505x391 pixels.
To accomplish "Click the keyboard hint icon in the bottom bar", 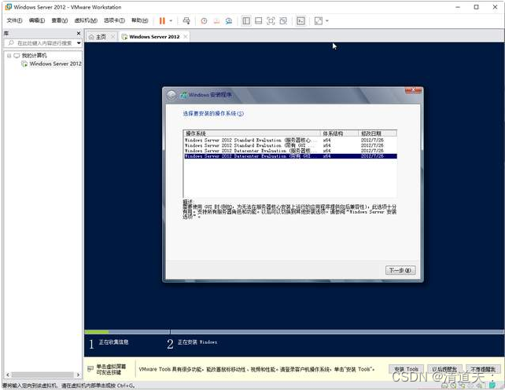I will coord(90,369).
